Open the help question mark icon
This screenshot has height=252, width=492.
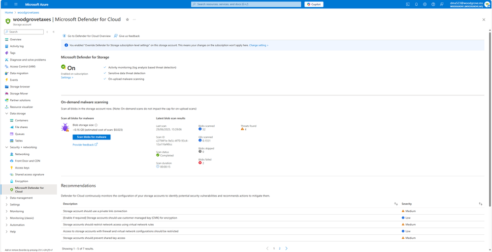pos(433,4)
